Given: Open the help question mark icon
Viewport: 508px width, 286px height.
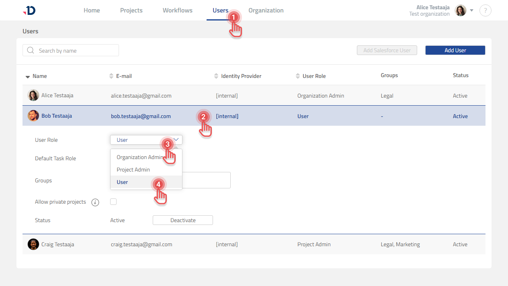Looking at the screenshot, I should pyautogui.click(x=485, y=10).
